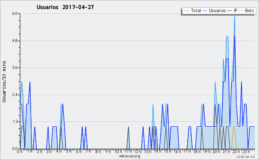Click the light blue Total line swatch
This screenshot has height=160, width=259.
pyautogui.click(x=186, y=11)
